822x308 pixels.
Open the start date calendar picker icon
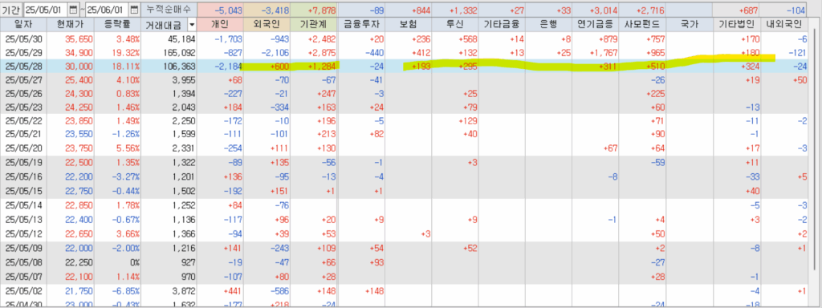coord(73,10)
